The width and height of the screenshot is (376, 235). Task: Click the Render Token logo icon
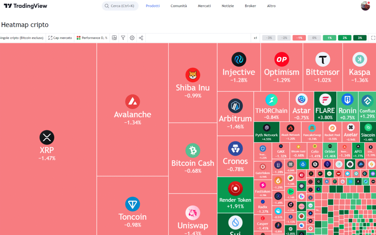235,189
